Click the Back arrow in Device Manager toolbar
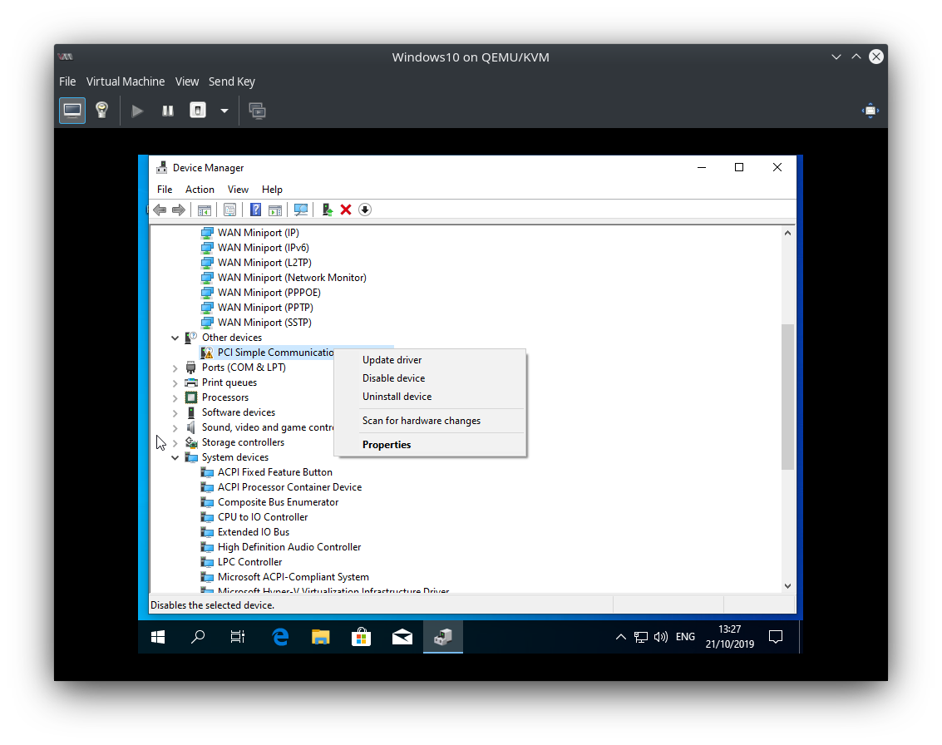942x745 pixels. coord(160,210)
